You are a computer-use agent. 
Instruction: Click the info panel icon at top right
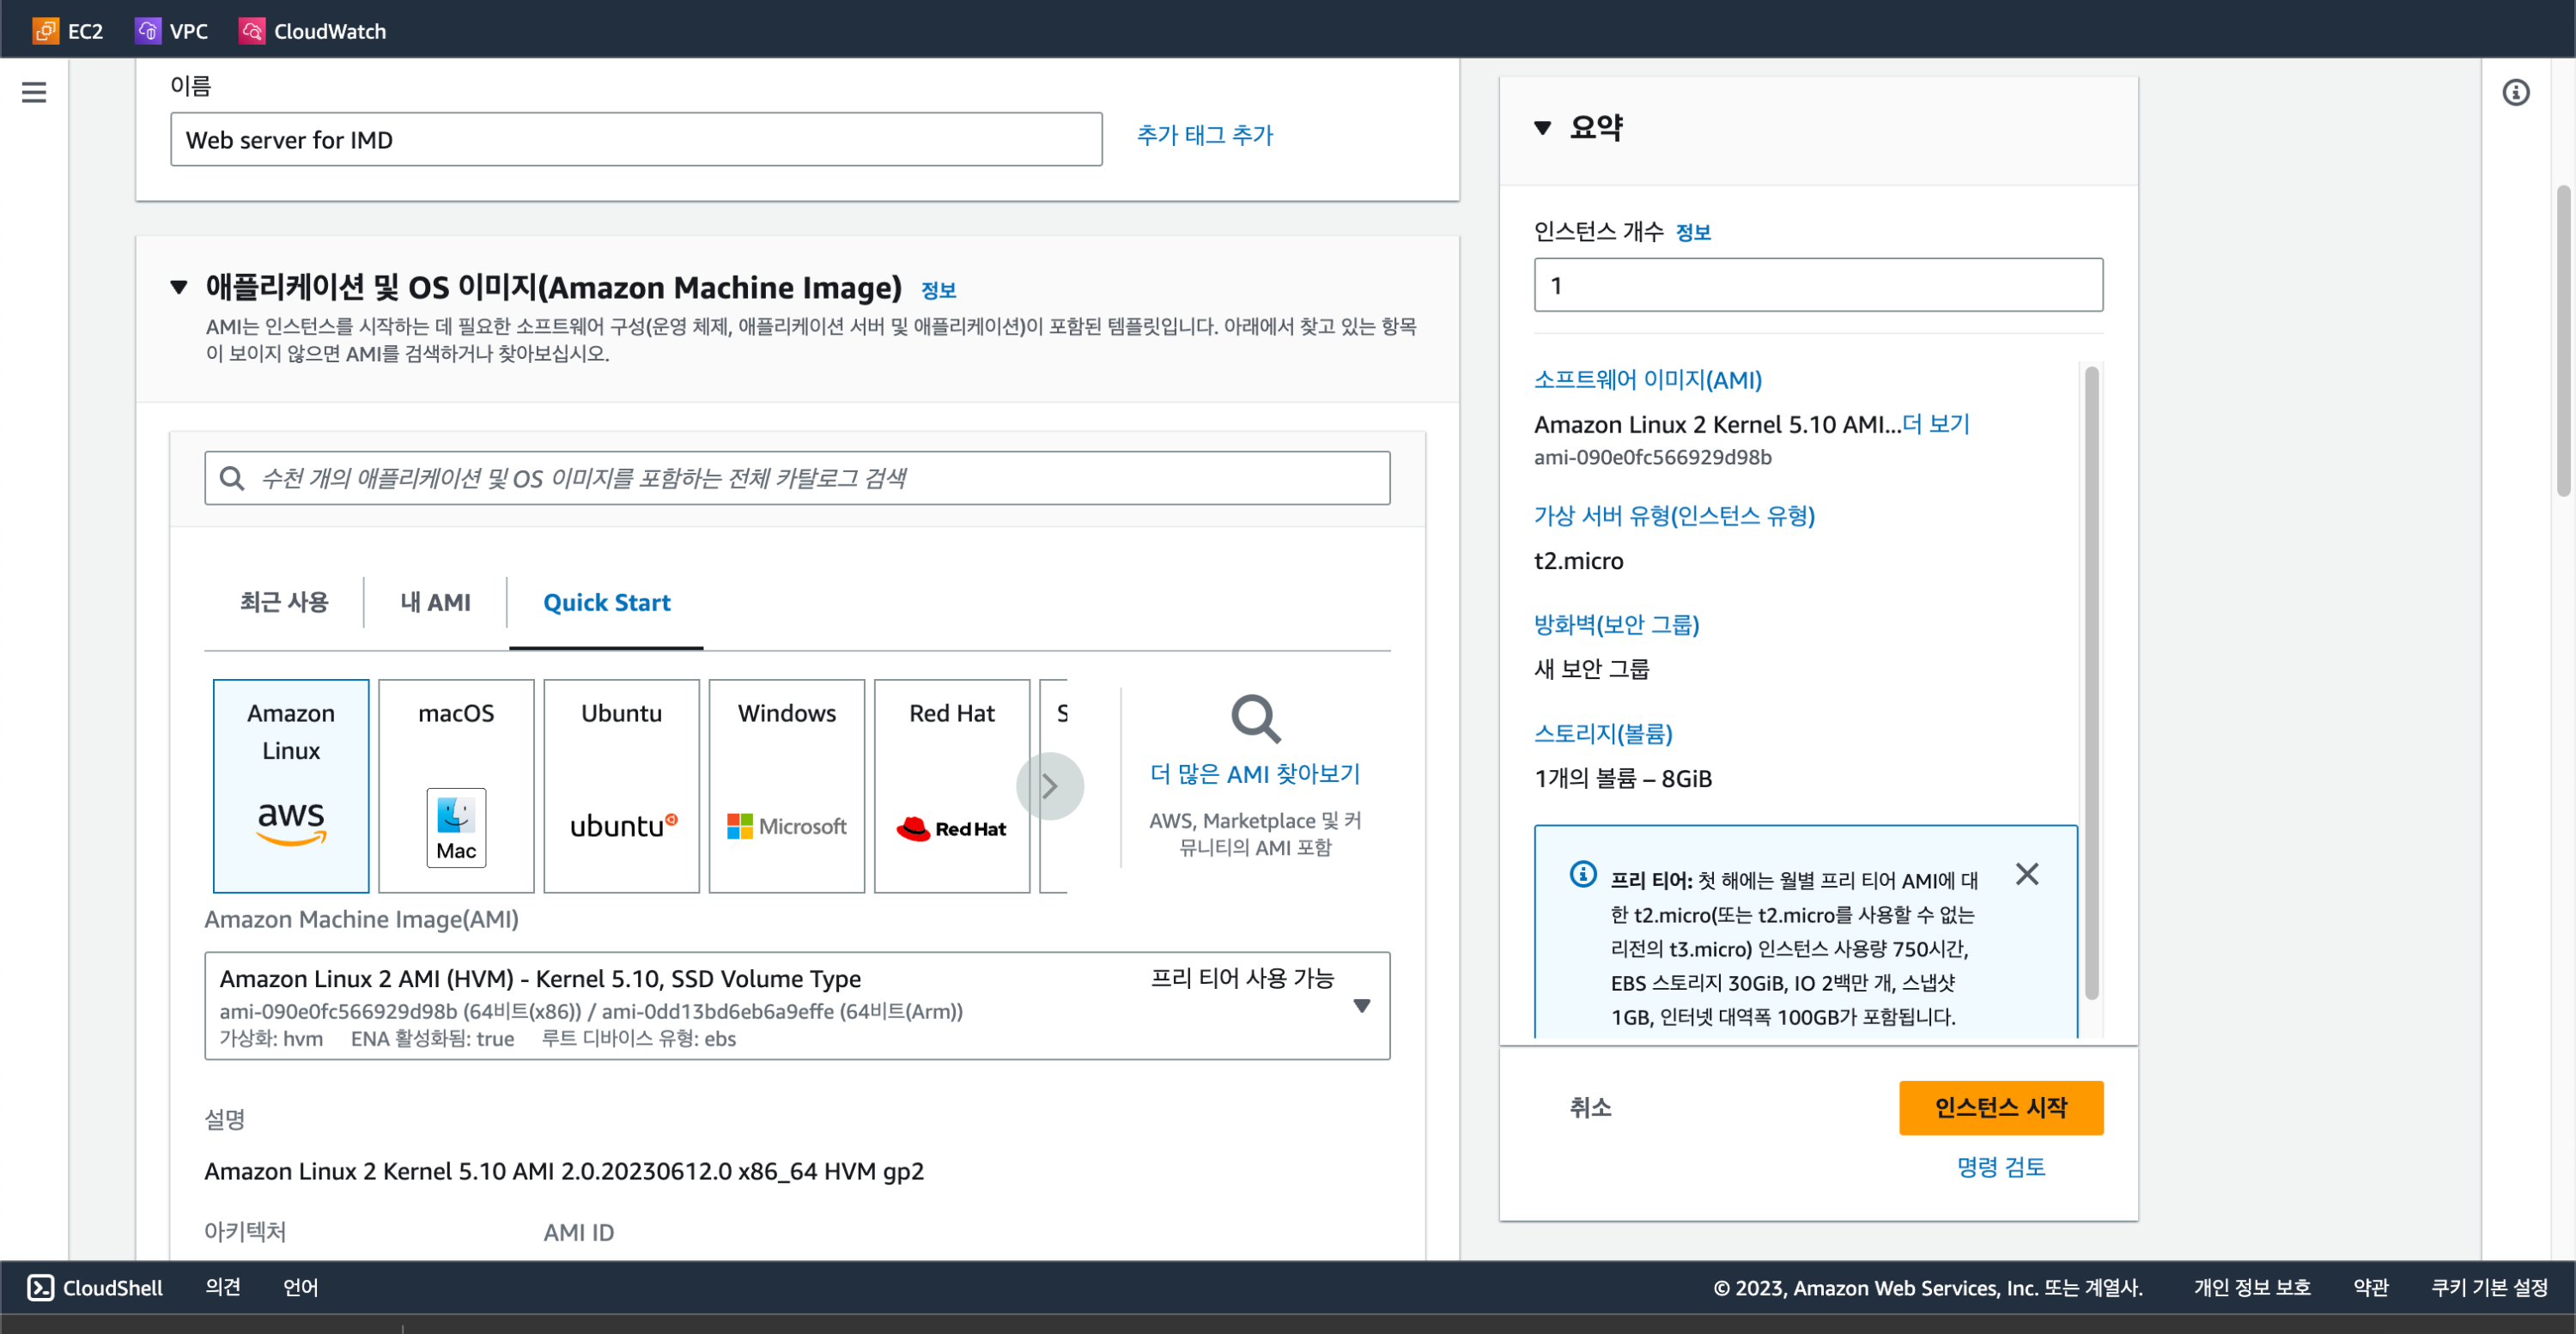pos(2515,92)
